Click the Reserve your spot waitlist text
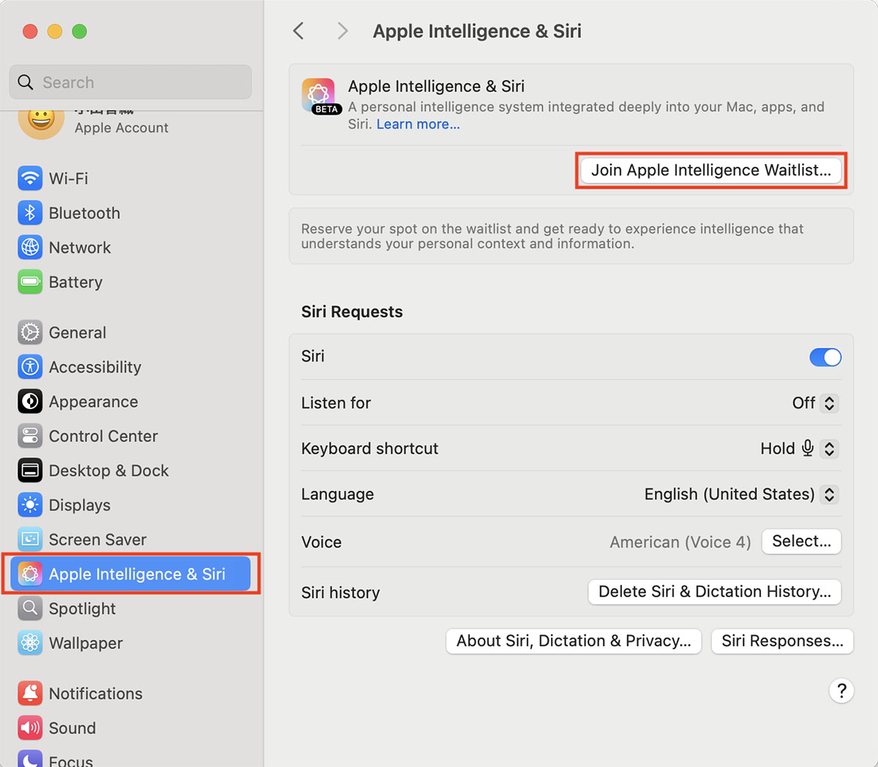The image size is (878, 767). (552, 236)
